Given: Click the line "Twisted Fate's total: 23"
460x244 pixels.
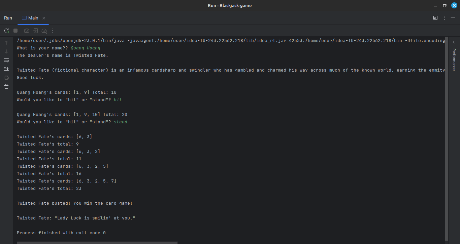Looking at the screenshot, I should (49, 189).
